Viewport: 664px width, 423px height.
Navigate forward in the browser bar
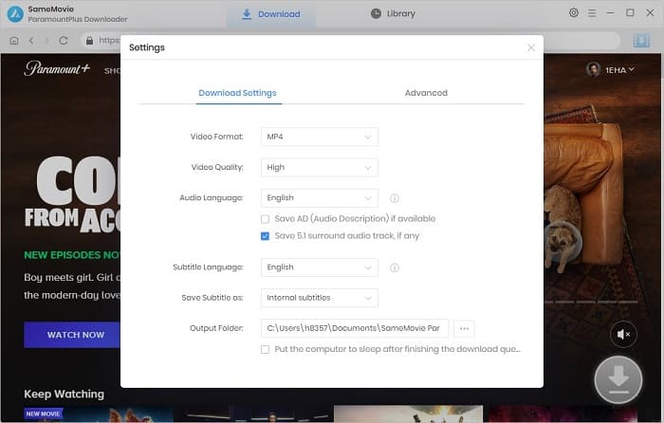click(47, 41)
